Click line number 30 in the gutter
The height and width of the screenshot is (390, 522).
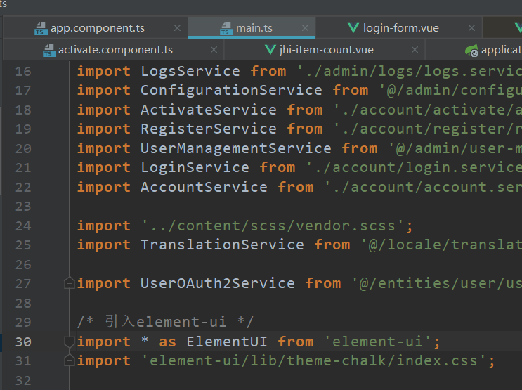pos(23,342)
